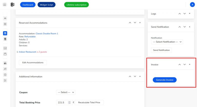Open the settings gear sidebar icon

[5, 75]
